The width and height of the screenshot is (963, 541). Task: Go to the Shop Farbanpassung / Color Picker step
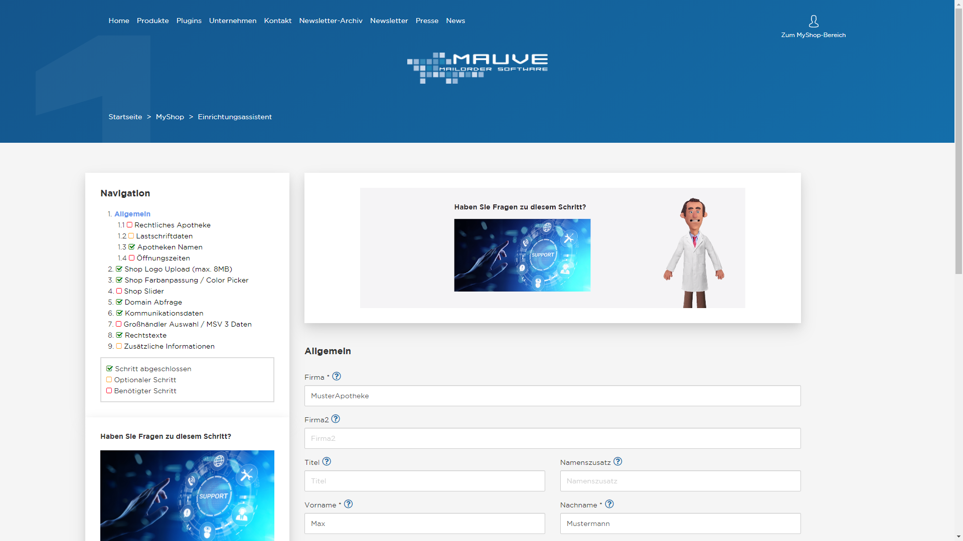click(186, 280)
